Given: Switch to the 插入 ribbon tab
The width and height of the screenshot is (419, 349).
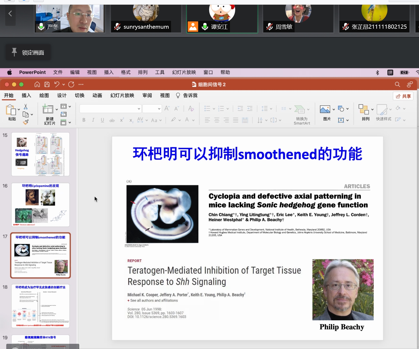Looking at the screenshot, I should click(x=26, y=95).
